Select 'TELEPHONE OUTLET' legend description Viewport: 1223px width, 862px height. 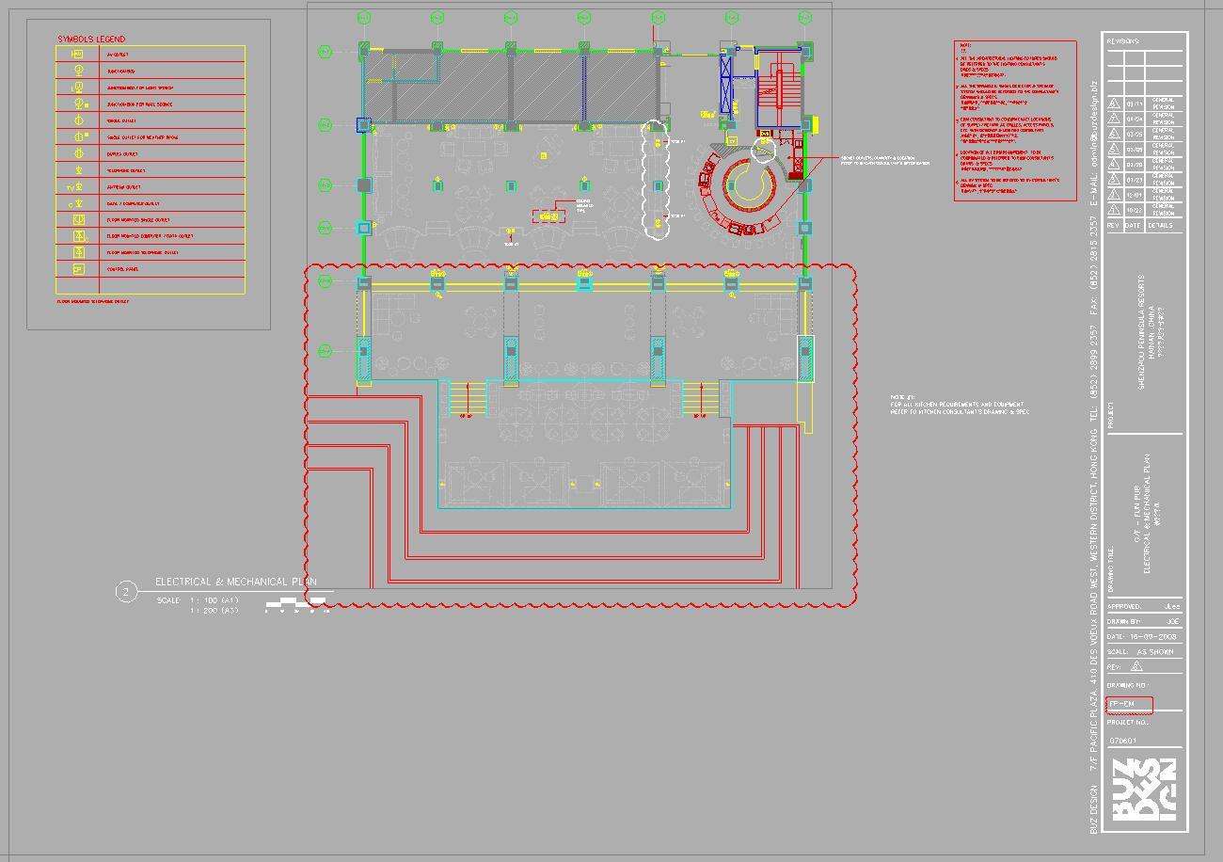coord(125,170)
